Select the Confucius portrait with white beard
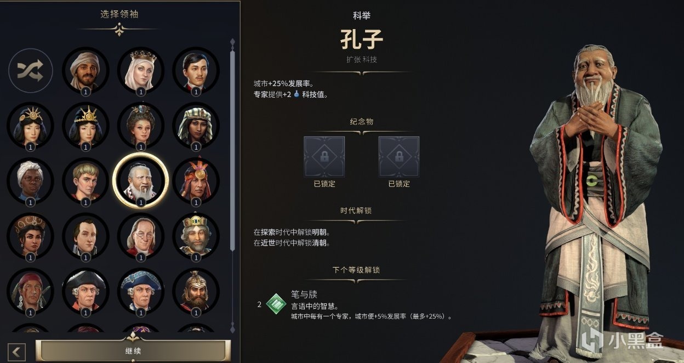Viewport: 684px width, 363px height. point(140,180)
